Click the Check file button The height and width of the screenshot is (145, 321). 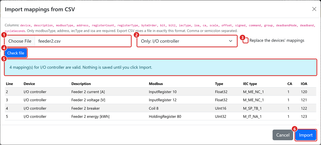[x=16, y=53]
